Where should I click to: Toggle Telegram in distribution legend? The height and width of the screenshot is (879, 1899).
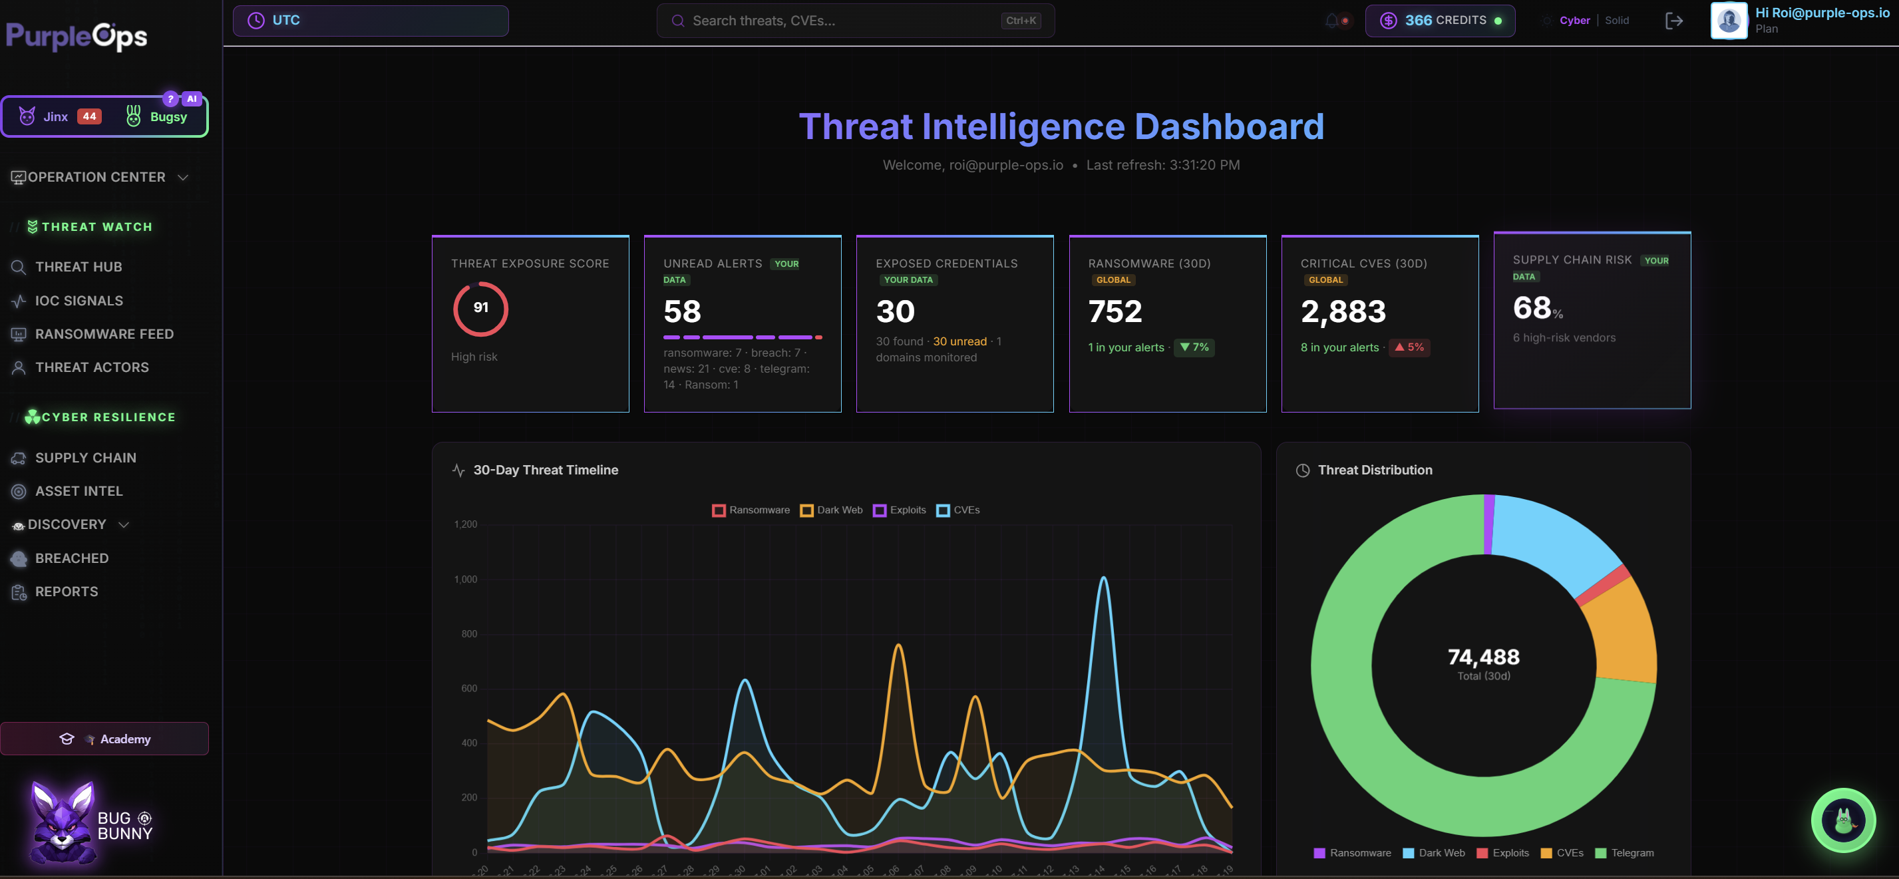pos(1624,853)
